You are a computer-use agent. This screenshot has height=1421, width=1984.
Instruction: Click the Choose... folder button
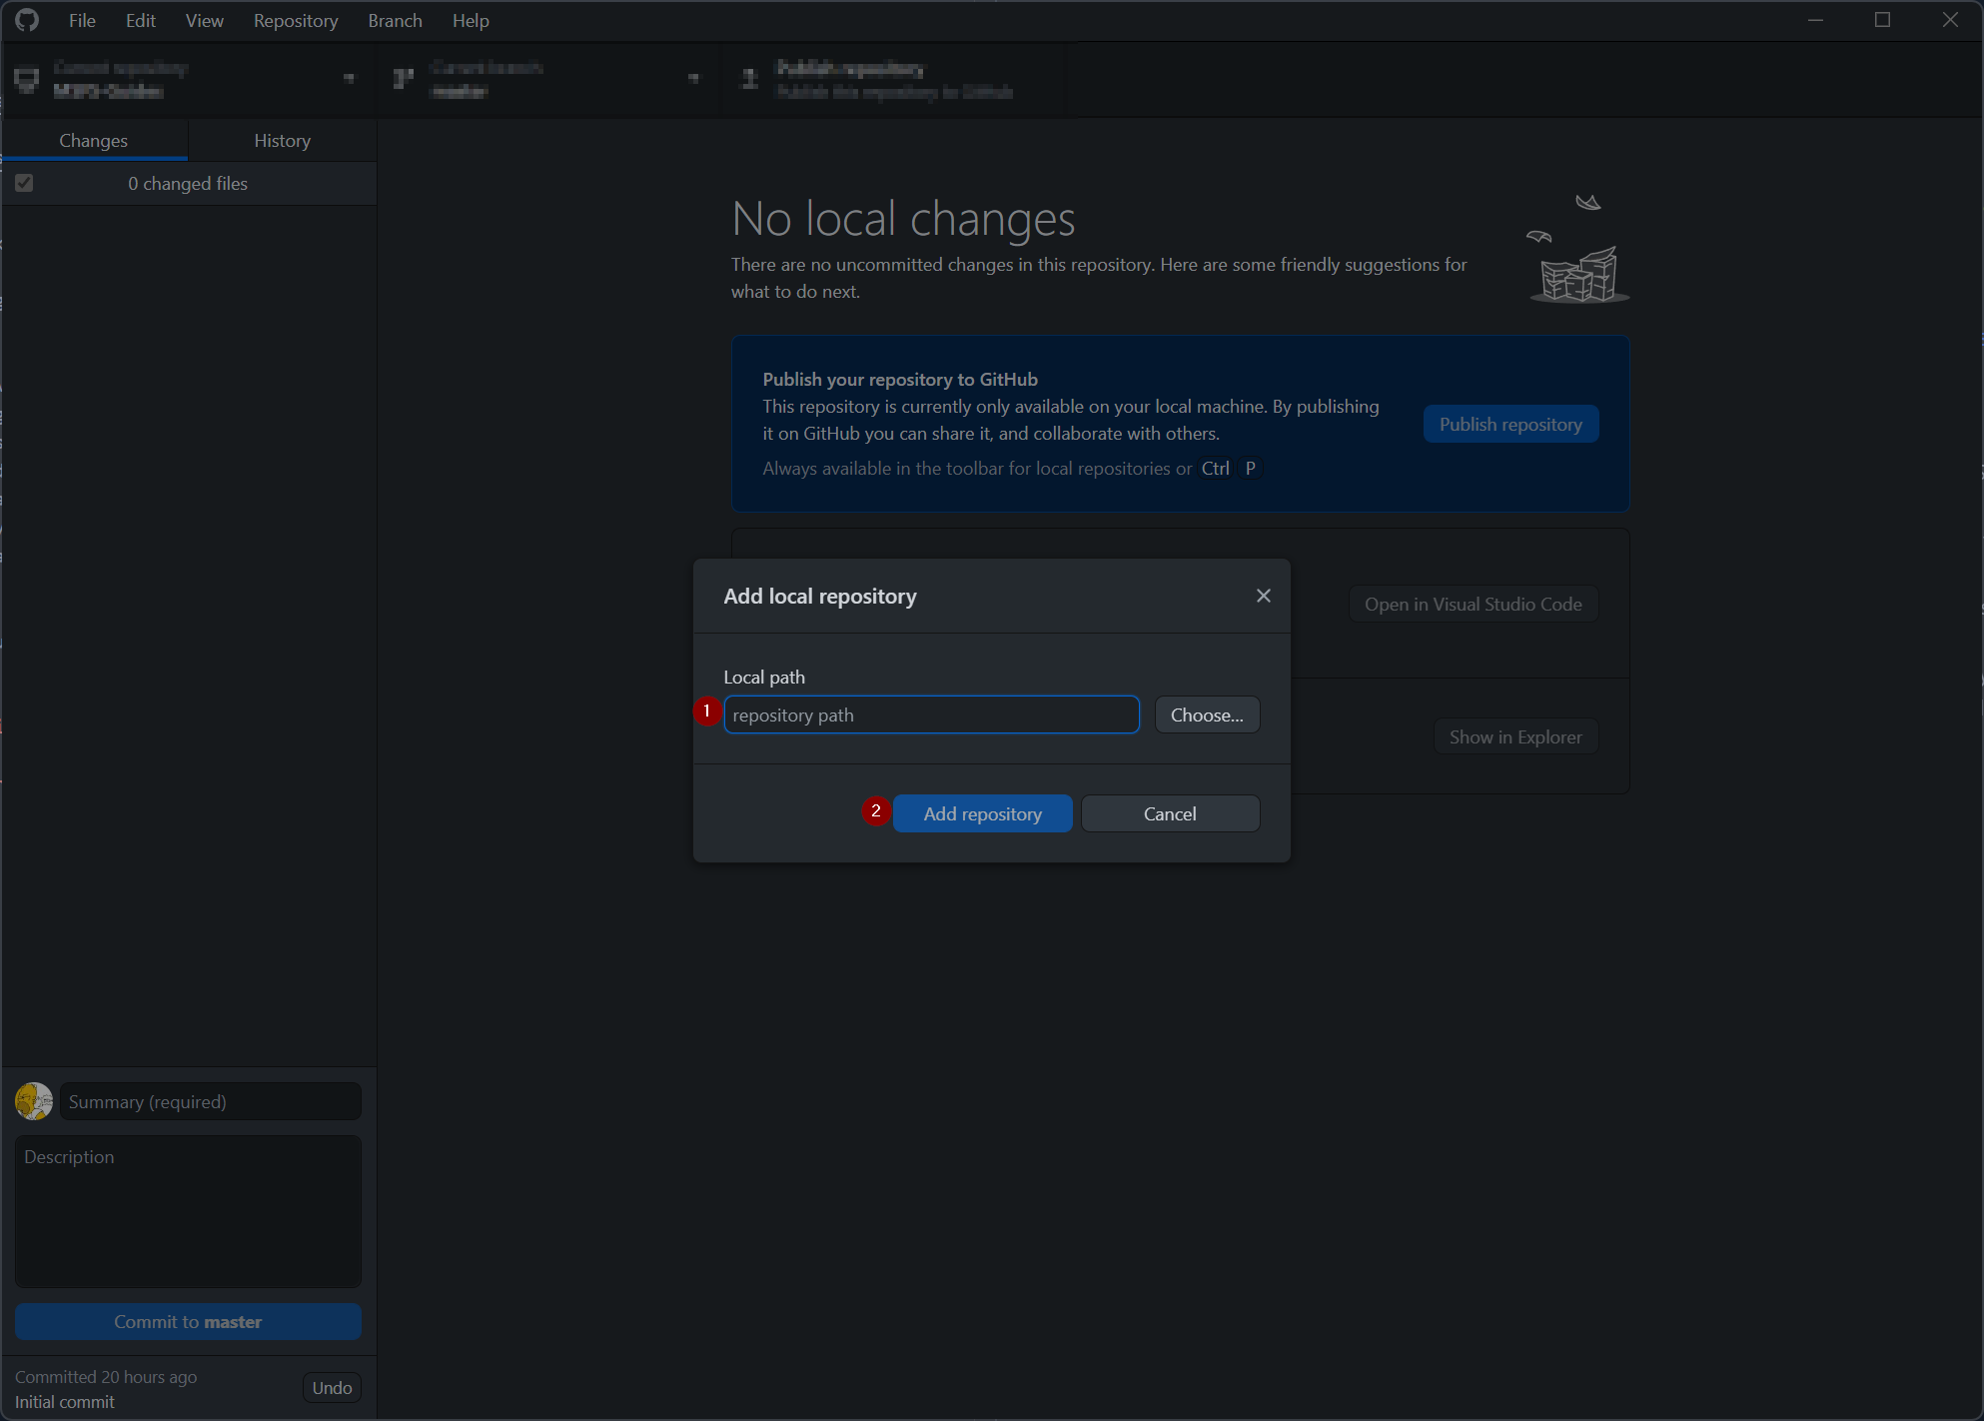click(x=1207, y=714)
